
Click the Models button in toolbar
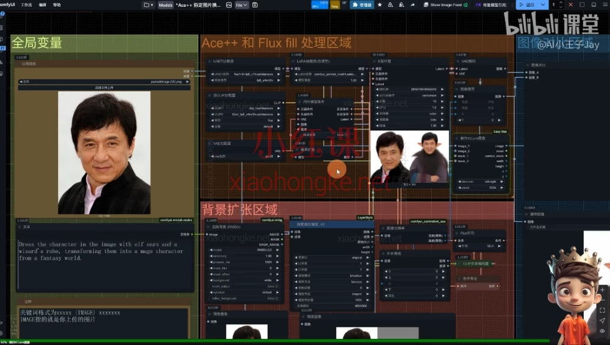[165, 4]
